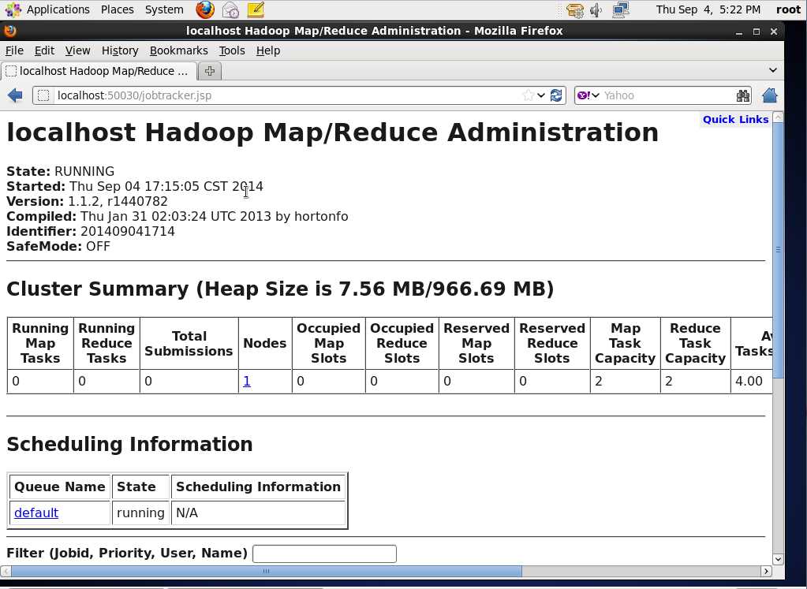The height and width of the screenshot is (589, 807).
Task: Select the localhost Hadoop Map/Reduce tab
Action: [x=99, y=71]
